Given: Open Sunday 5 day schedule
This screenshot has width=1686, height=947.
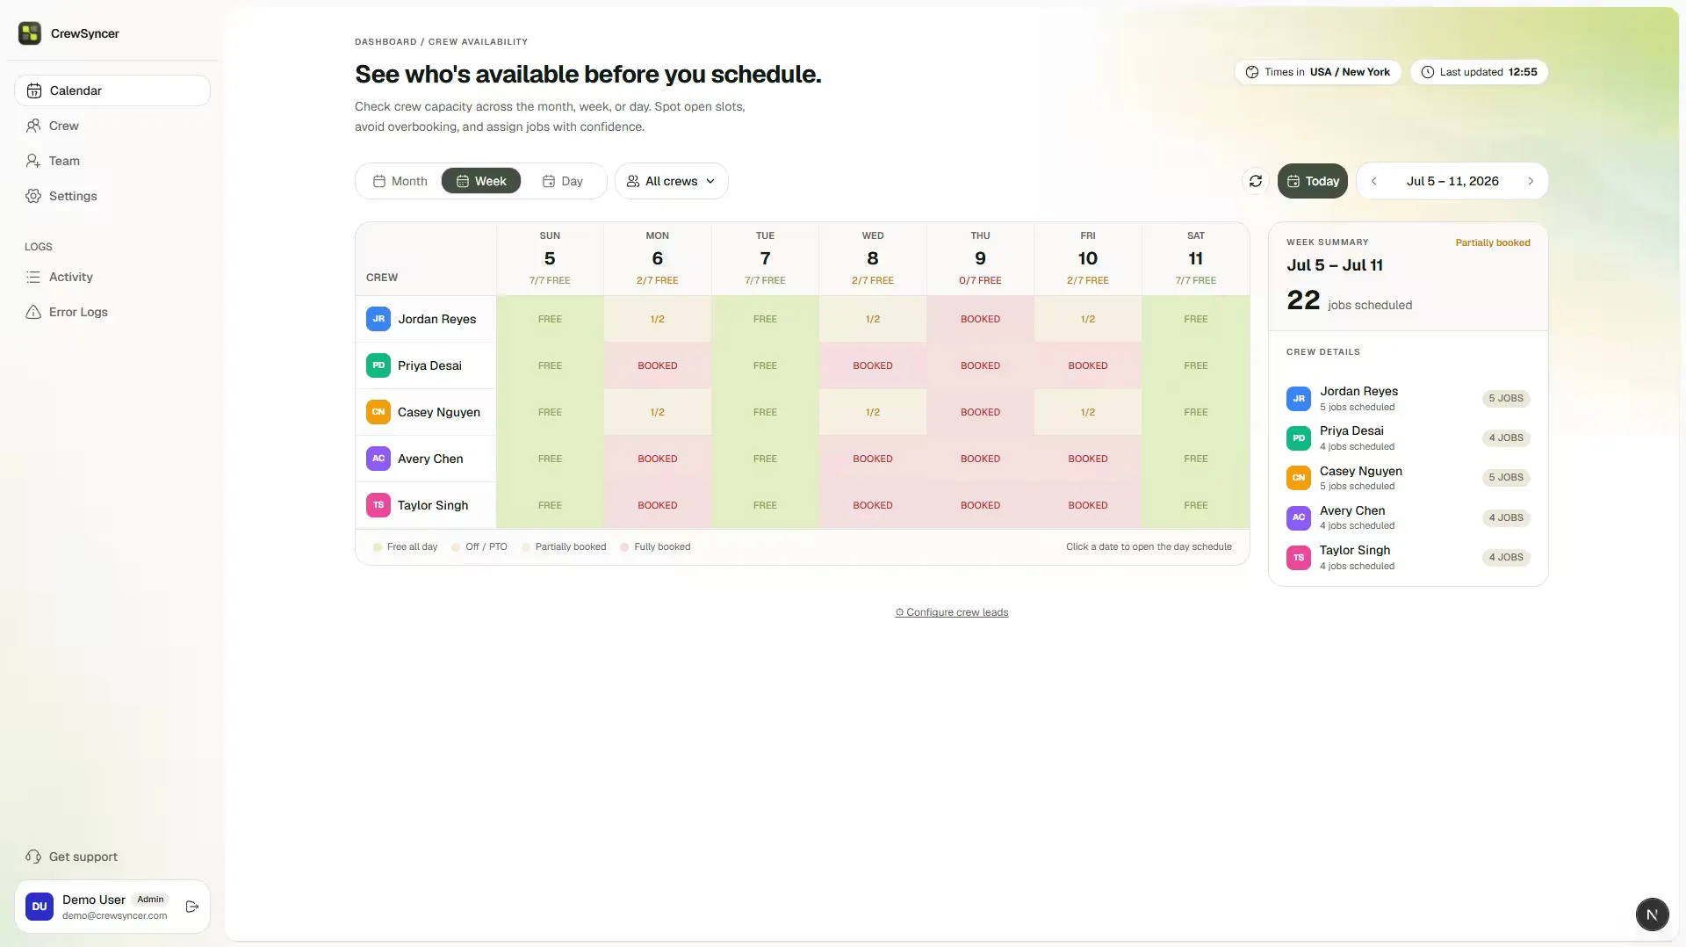Looking at the screenshot, I should [550, 259].
